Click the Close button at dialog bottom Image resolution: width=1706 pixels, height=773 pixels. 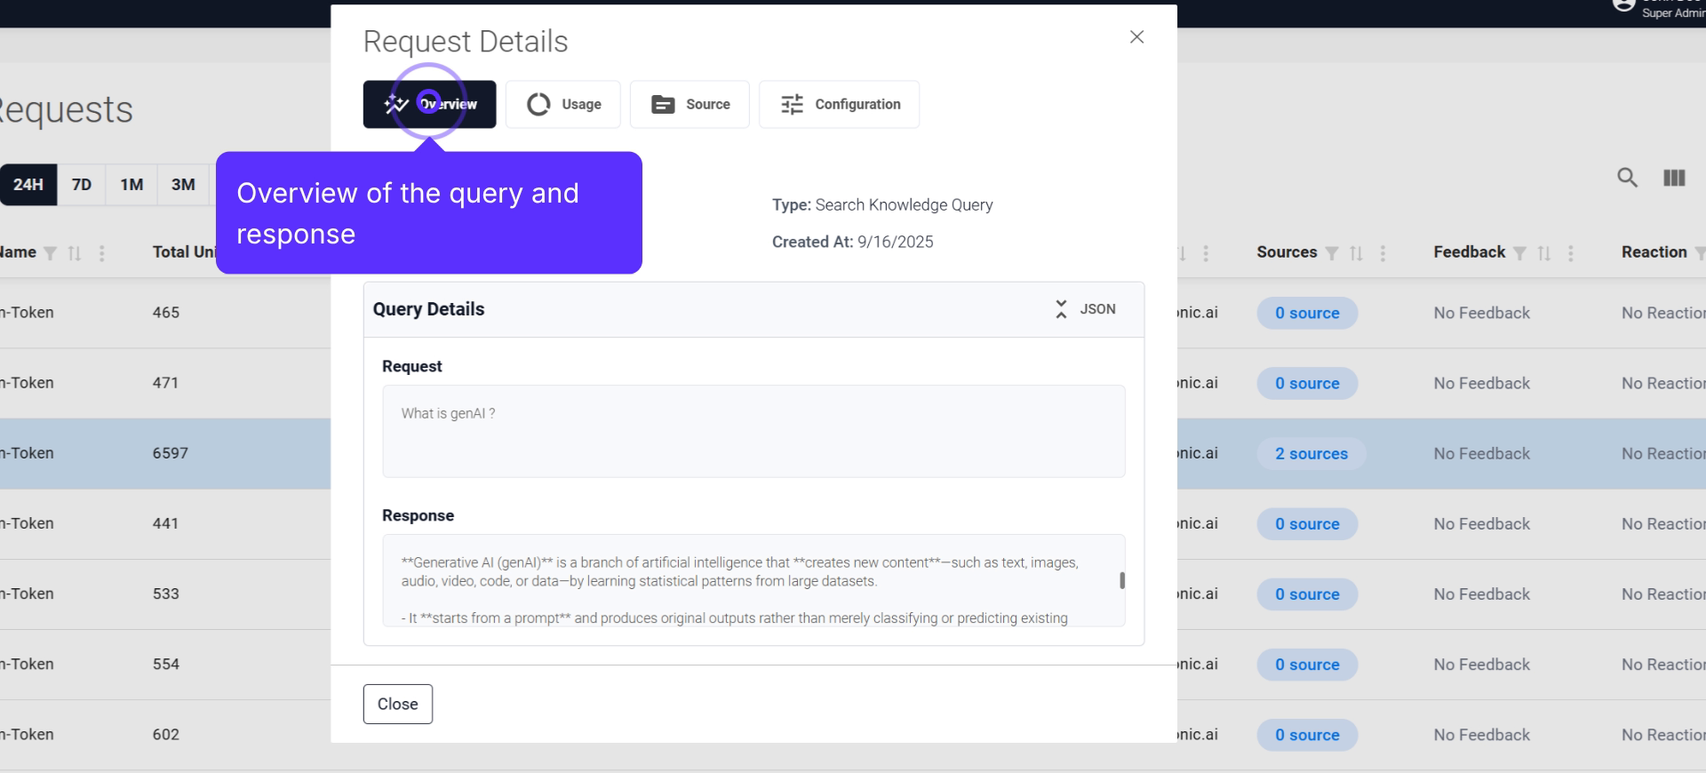(398, 704)
